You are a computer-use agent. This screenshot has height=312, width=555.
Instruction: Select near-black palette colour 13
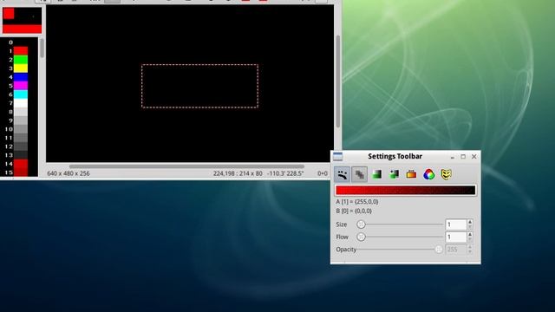[x=21, y=155]
